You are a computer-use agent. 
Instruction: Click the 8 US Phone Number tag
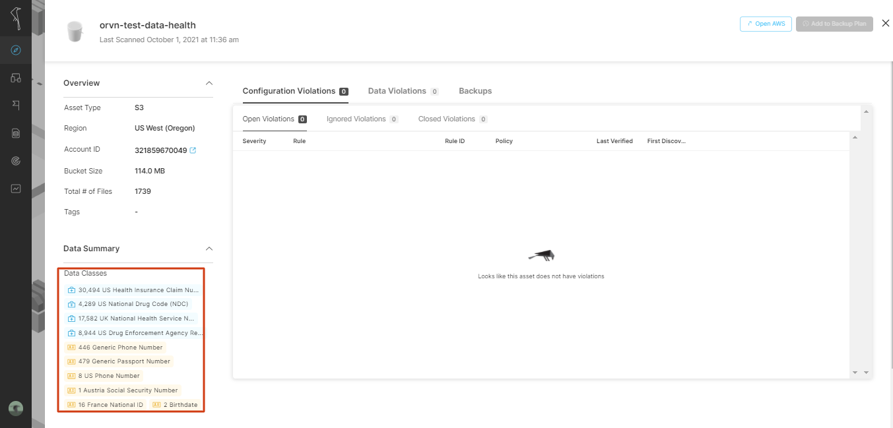104,376
